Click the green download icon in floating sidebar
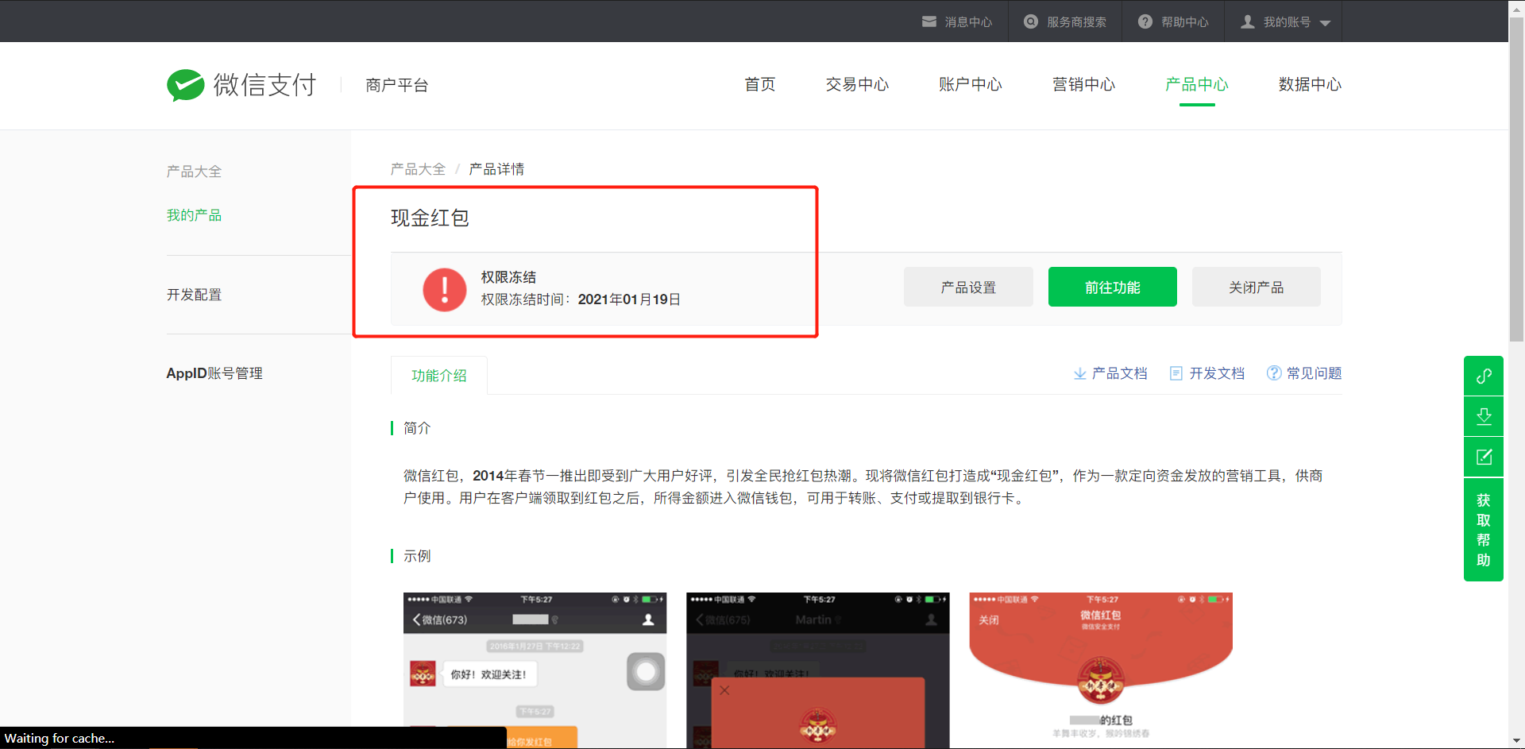The image size is (1525, 749). 1484,416
